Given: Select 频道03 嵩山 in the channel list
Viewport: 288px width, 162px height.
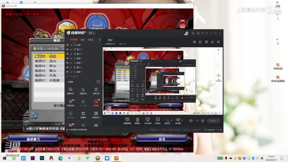Looking at the screenshot, I should 49,61.
